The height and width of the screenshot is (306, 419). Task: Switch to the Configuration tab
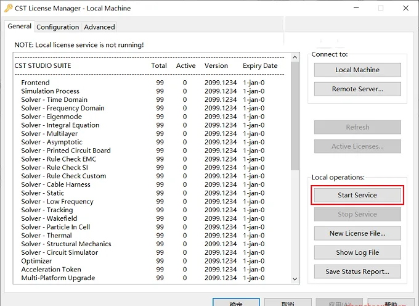[58, 27]
